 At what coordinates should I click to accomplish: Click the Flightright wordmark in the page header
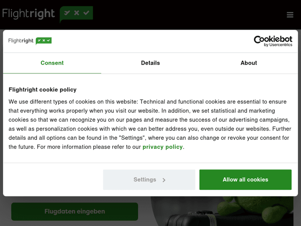[x=28, y=14]
